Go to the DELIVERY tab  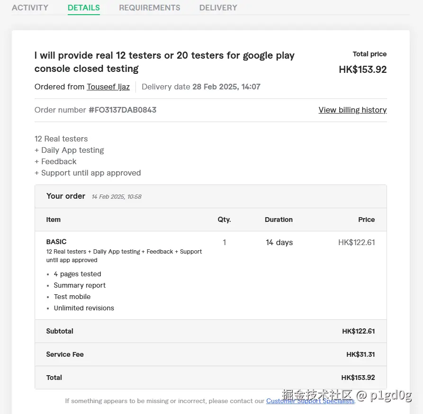[218, 8]
